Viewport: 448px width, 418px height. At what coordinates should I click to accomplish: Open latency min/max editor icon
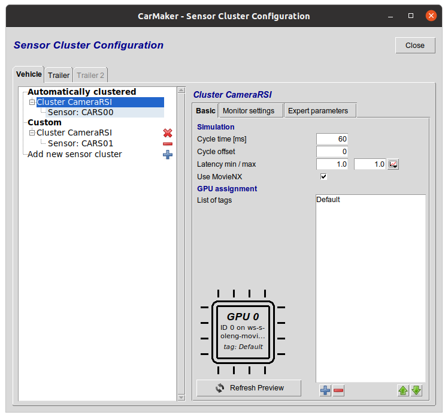pyautogui.click(x=393, y=164)
